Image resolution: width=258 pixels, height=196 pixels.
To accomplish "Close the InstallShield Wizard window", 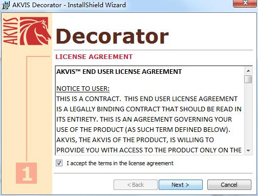I will pos(245,3).
